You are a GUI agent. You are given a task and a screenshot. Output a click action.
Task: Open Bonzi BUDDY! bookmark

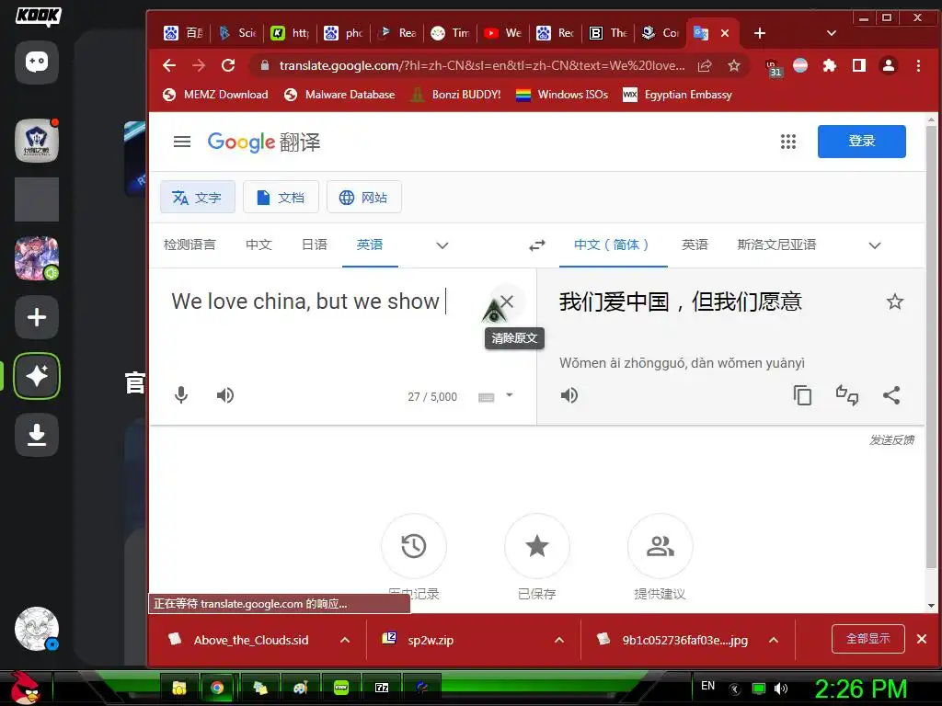pyautogui.click(x=456, y=95)
